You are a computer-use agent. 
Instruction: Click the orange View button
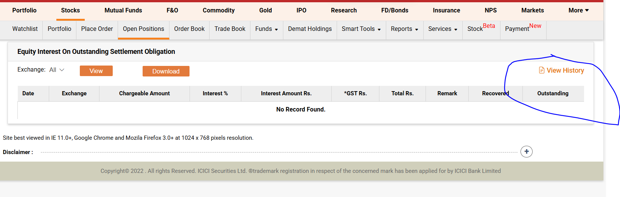click(96, 71)
